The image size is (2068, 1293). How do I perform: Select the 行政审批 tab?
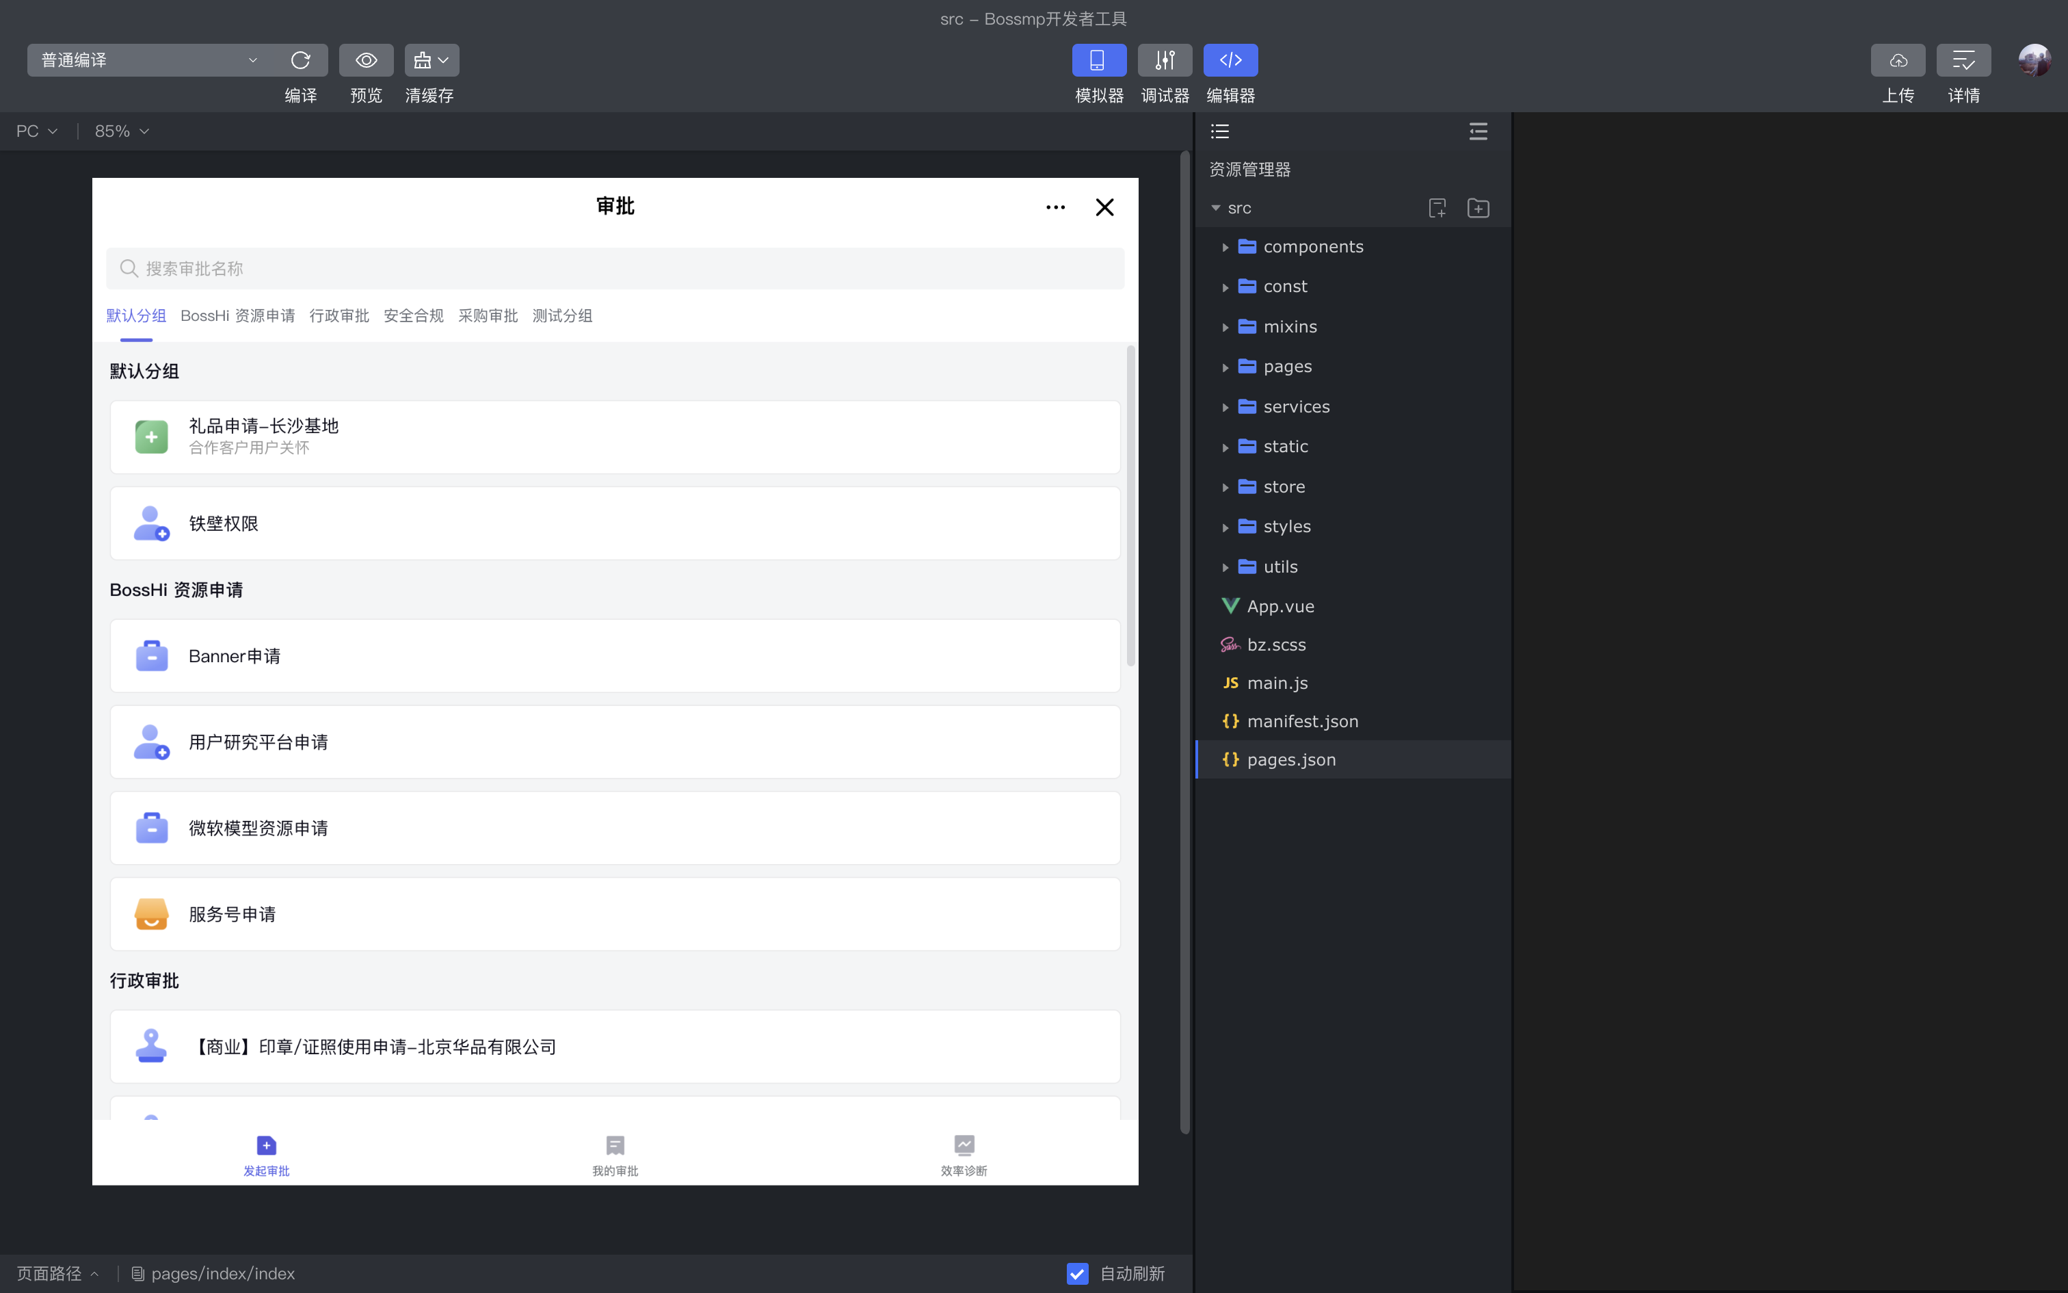point(339,315)
